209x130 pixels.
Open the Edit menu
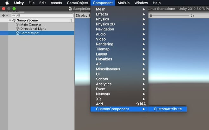(42, 3)
